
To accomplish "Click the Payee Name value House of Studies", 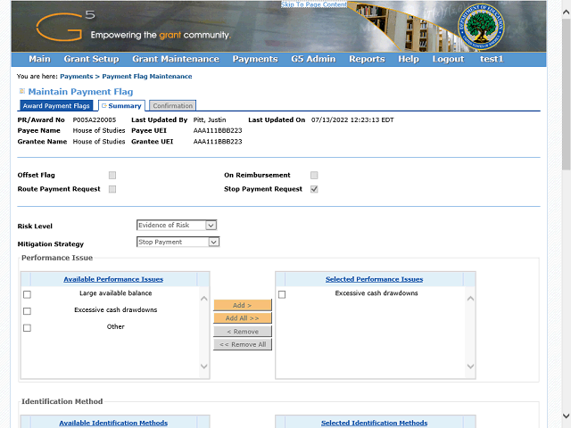I will coord(99,131).
